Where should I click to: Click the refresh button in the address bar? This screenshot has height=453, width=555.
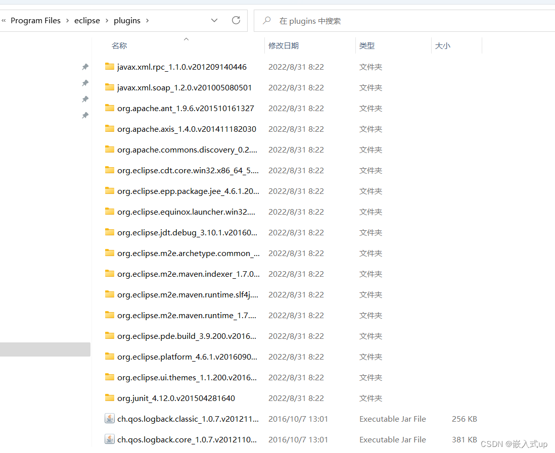[236, 21]
